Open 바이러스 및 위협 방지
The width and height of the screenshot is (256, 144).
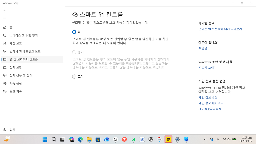tap(32, 35)
